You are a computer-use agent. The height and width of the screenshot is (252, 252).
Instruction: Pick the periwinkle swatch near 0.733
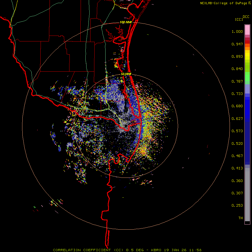[x=247, y=89]
